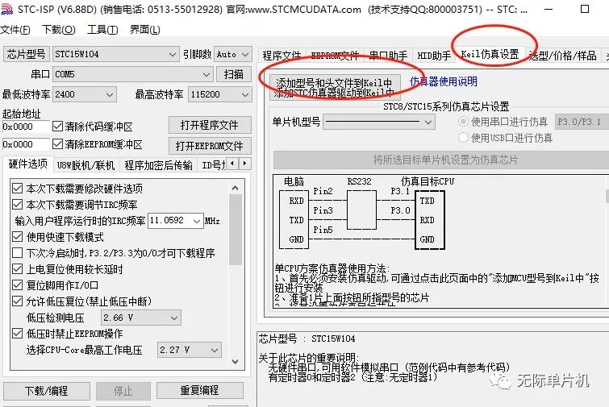Toggle 本次下载需要调节IRC频率 checkbox
Screen dimensions: 609x407
point(17,205)
